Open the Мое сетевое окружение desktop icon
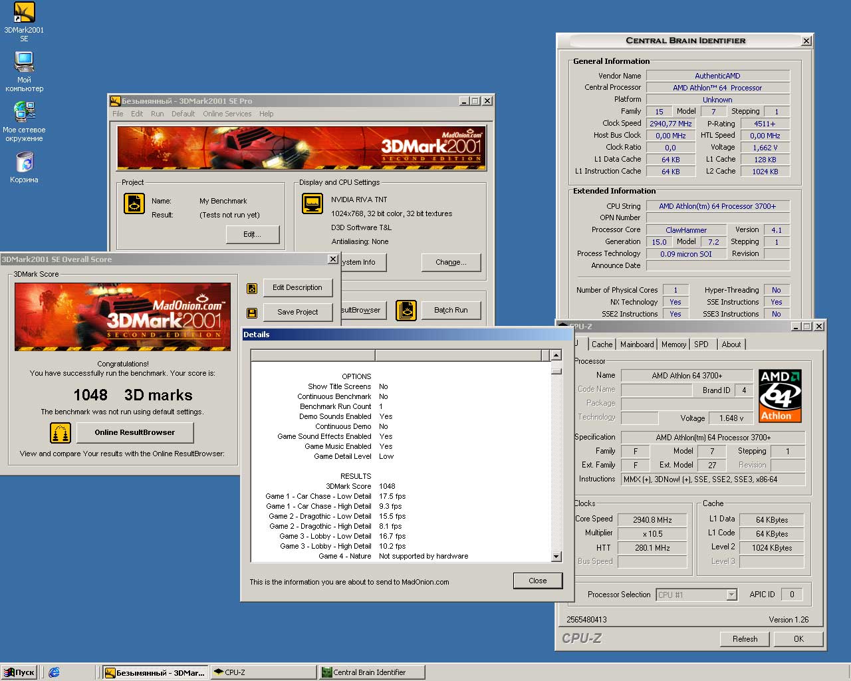 click(x=24, y=122)
